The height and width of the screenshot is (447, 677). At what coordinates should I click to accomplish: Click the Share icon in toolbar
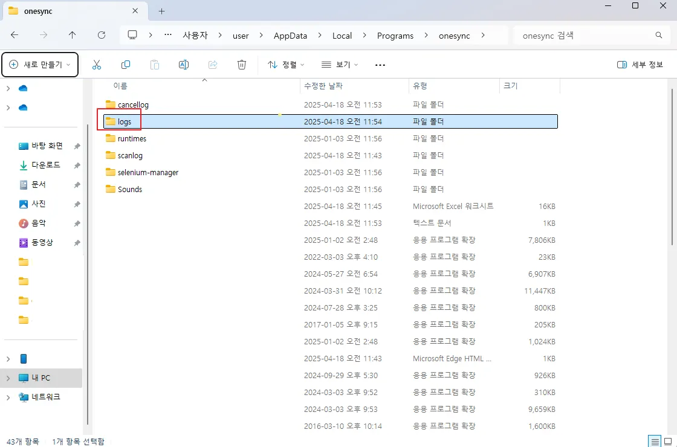(x=212, y=65)
